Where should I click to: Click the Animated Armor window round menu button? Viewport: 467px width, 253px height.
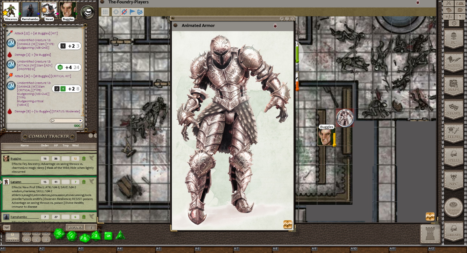coord(175,25)
